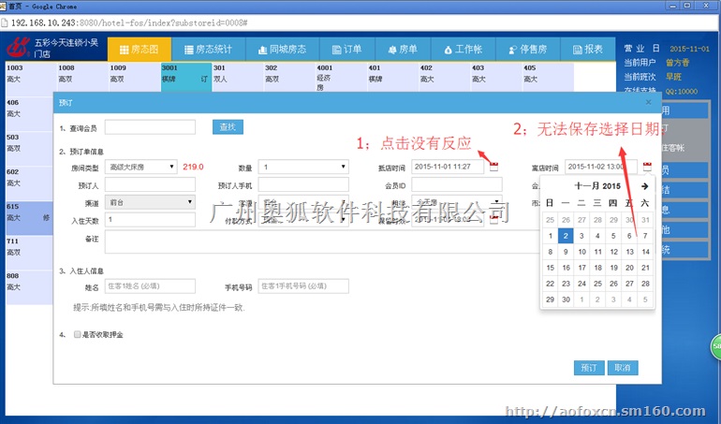Close the 预订 dialog with X
Viewport: 721px width, 424px height.
648,102
